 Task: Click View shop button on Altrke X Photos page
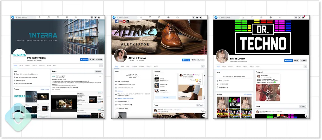click(x=165, y=97)
